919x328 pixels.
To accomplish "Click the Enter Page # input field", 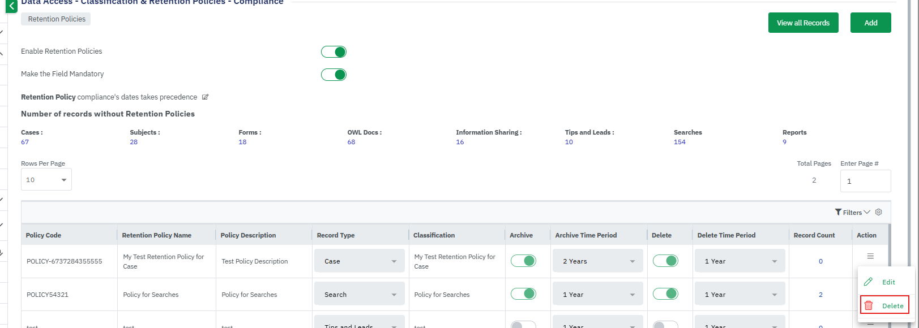I will click(x=865, y=181).
